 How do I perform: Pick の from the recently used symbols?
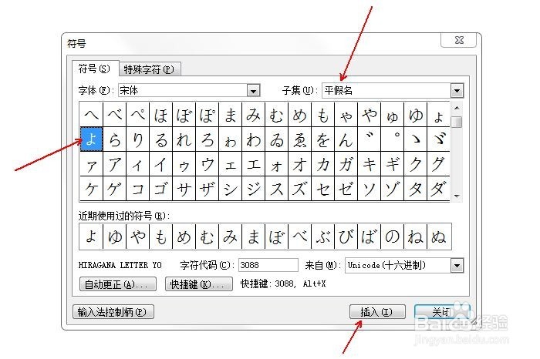[x=392, y=237]
